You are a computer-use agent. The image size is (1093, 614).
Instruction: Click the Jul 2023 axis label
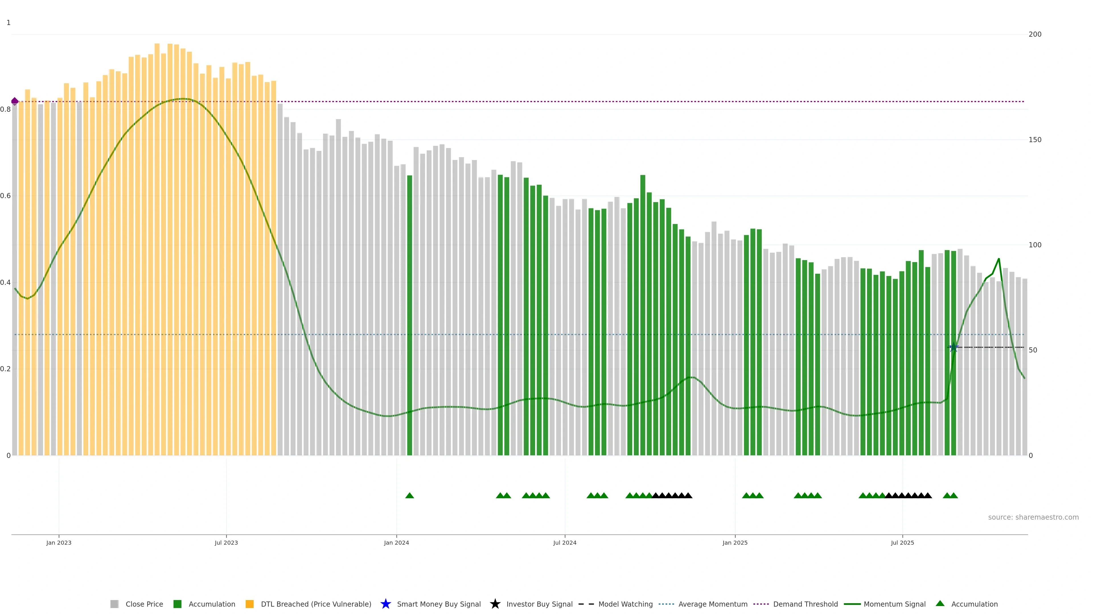[226, 542]
